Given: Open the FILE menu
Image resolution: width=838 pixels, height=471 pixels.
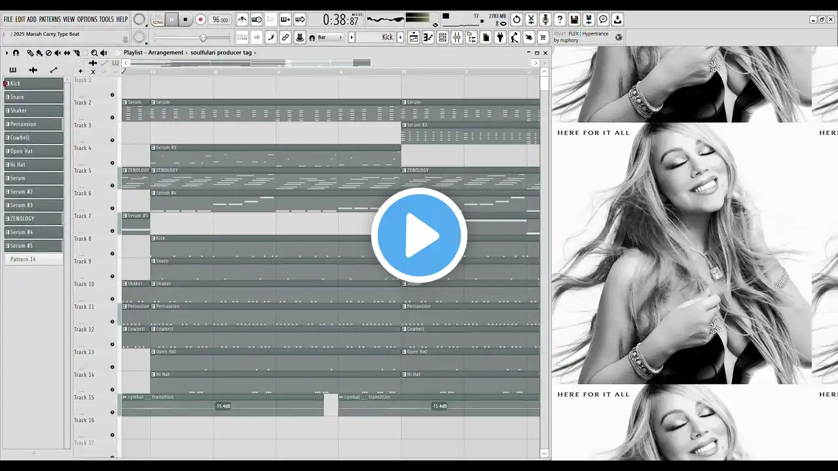Looking at the screenshot, I should pyautogui.click(x=9, y=20).
